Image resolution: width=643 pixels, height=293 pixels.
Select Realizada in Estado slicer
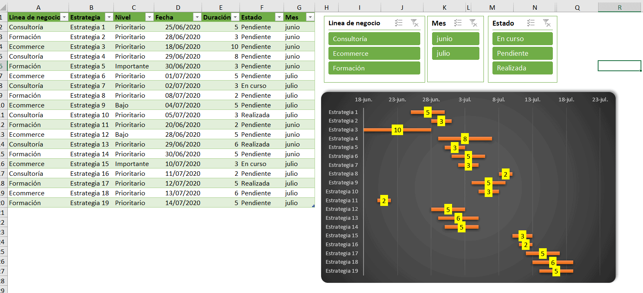(523, 68)
